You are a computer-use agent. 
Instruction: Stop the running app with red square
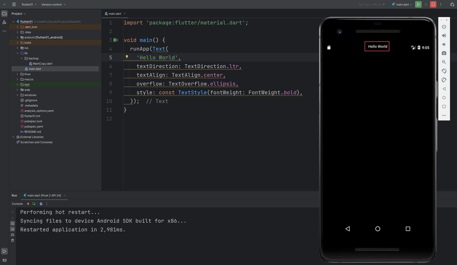(x=433, y=5)
